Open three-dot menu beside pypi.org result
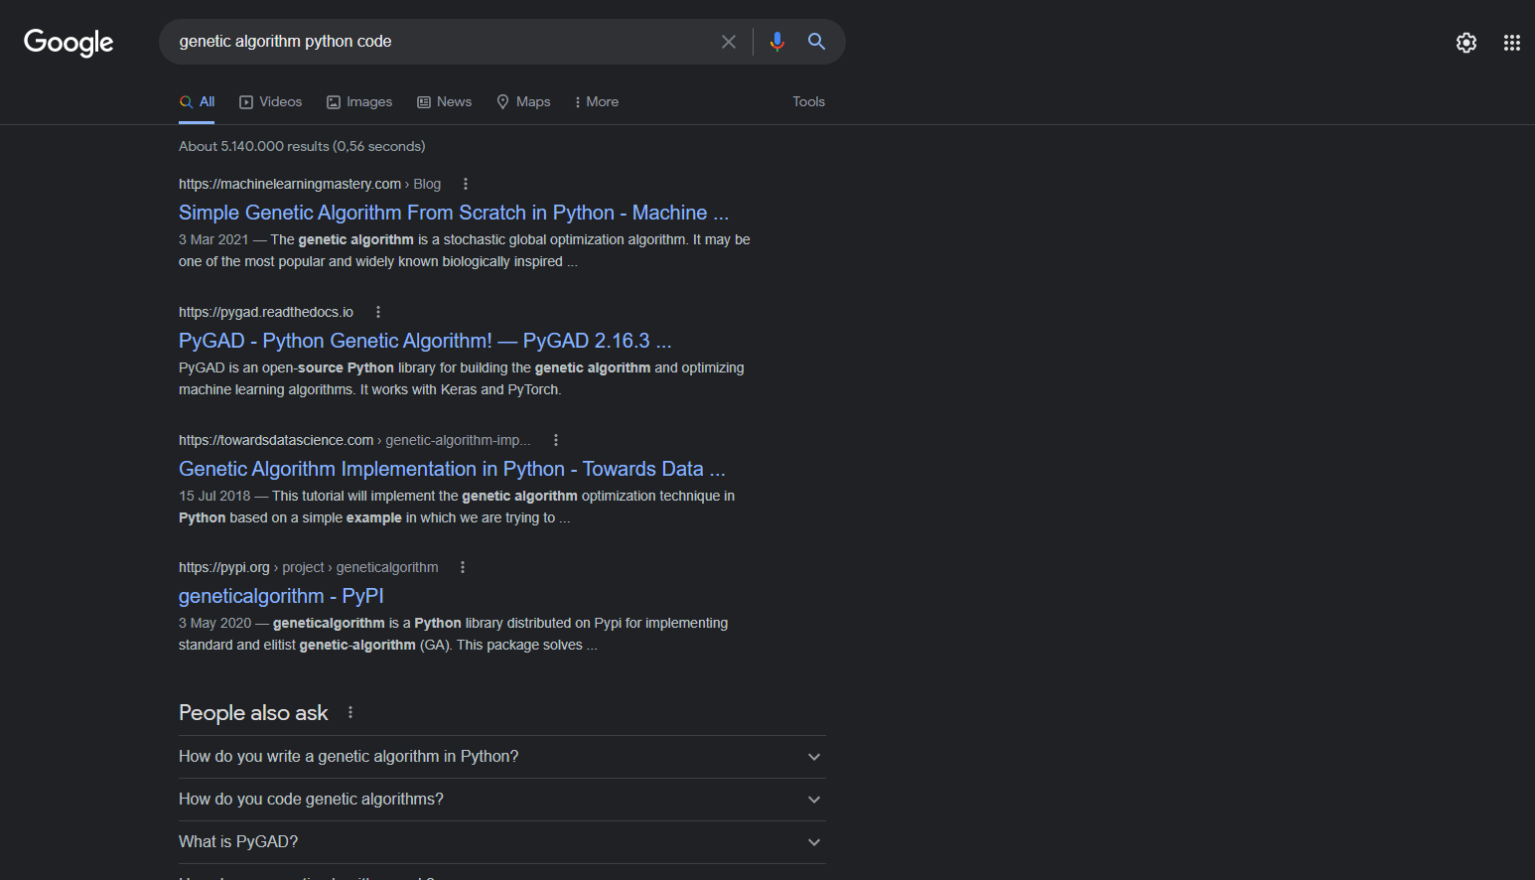 tap(463, 567)
